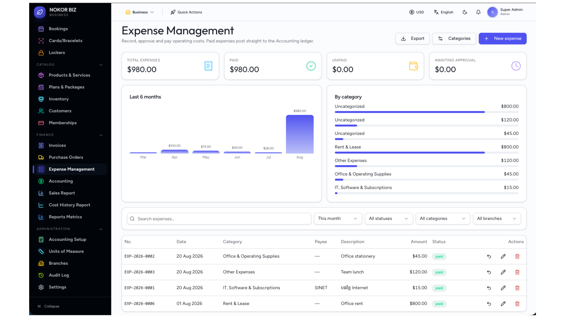
Task: Open the All branches filter
Action: (x=497, y=219)
